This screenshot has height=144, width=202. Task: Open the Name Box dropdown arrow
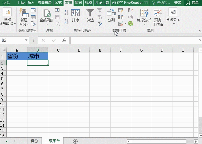pos(27,40)
